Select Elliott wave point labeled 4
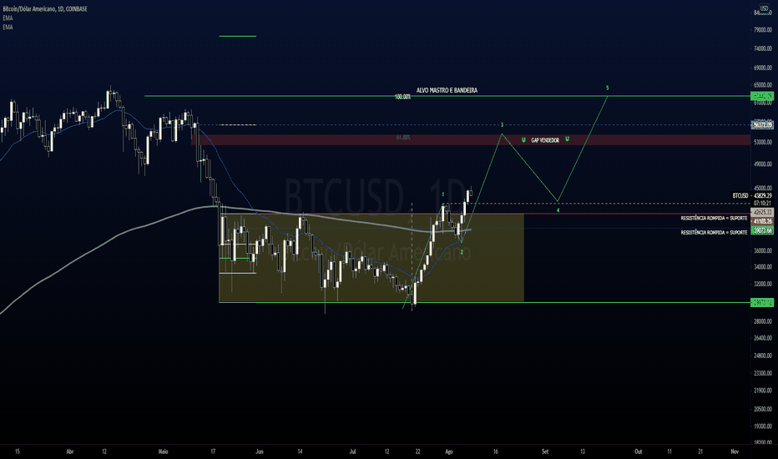 (x=558, y=210)
